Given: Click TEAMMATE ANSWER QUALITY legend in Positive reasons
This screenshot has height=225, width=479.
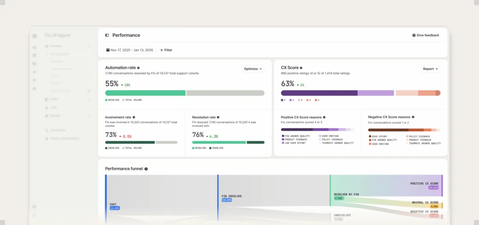Looking at the screenshot, I should pyautogui.click(x=336, y=143).
